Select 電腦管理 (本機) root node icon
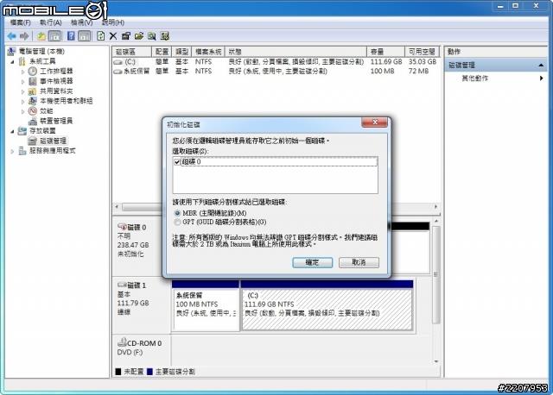The height and width of the screenshot is (395, 553). point(11,52)
